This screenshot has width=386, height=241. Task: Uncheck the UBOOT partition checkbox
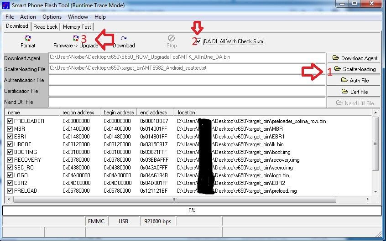10,144
